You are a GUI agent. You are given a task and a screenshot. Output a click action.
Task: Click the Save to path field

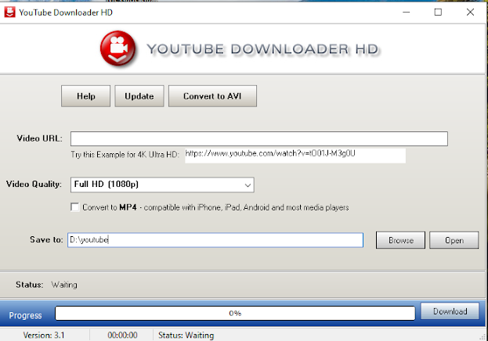pos(215,240)
